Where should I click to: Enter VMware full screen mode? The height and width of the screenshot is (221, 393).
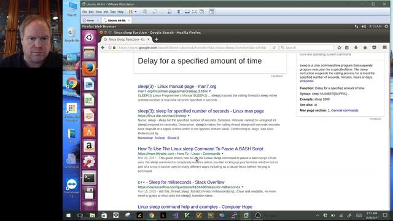[x=194, y=12]
